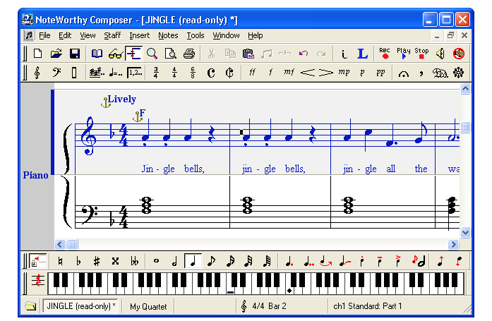Viewport: 492px width, 321px height.
Task: Select half note duration
Action: pos(174,261)
